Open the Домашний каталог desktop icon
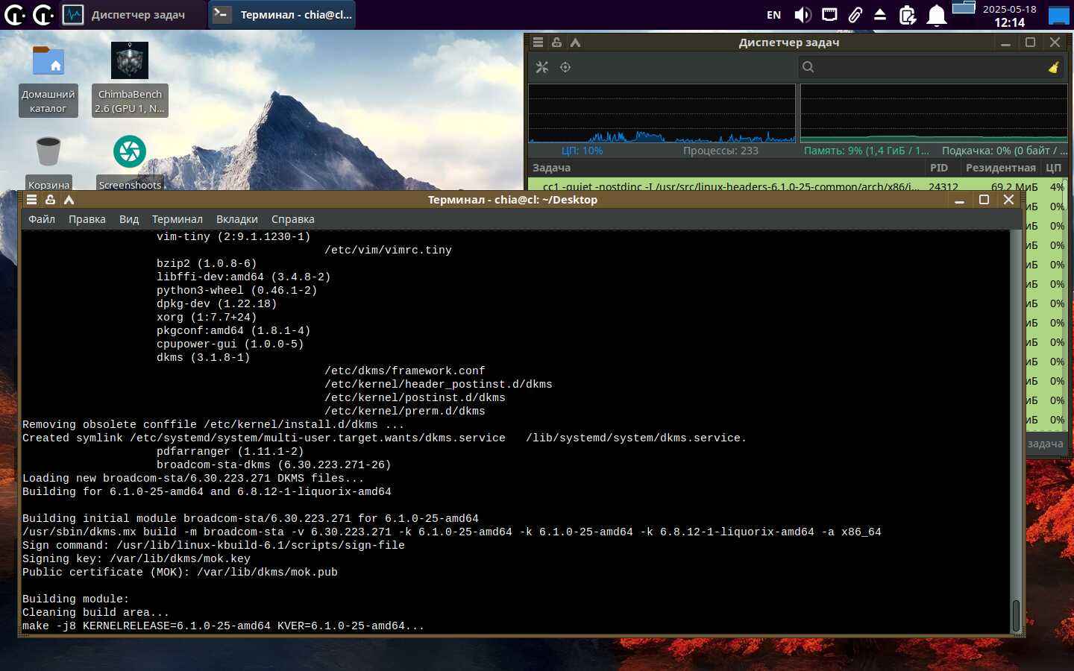The width and height of the screenshot is (1074, 671). tap(48, 79)
